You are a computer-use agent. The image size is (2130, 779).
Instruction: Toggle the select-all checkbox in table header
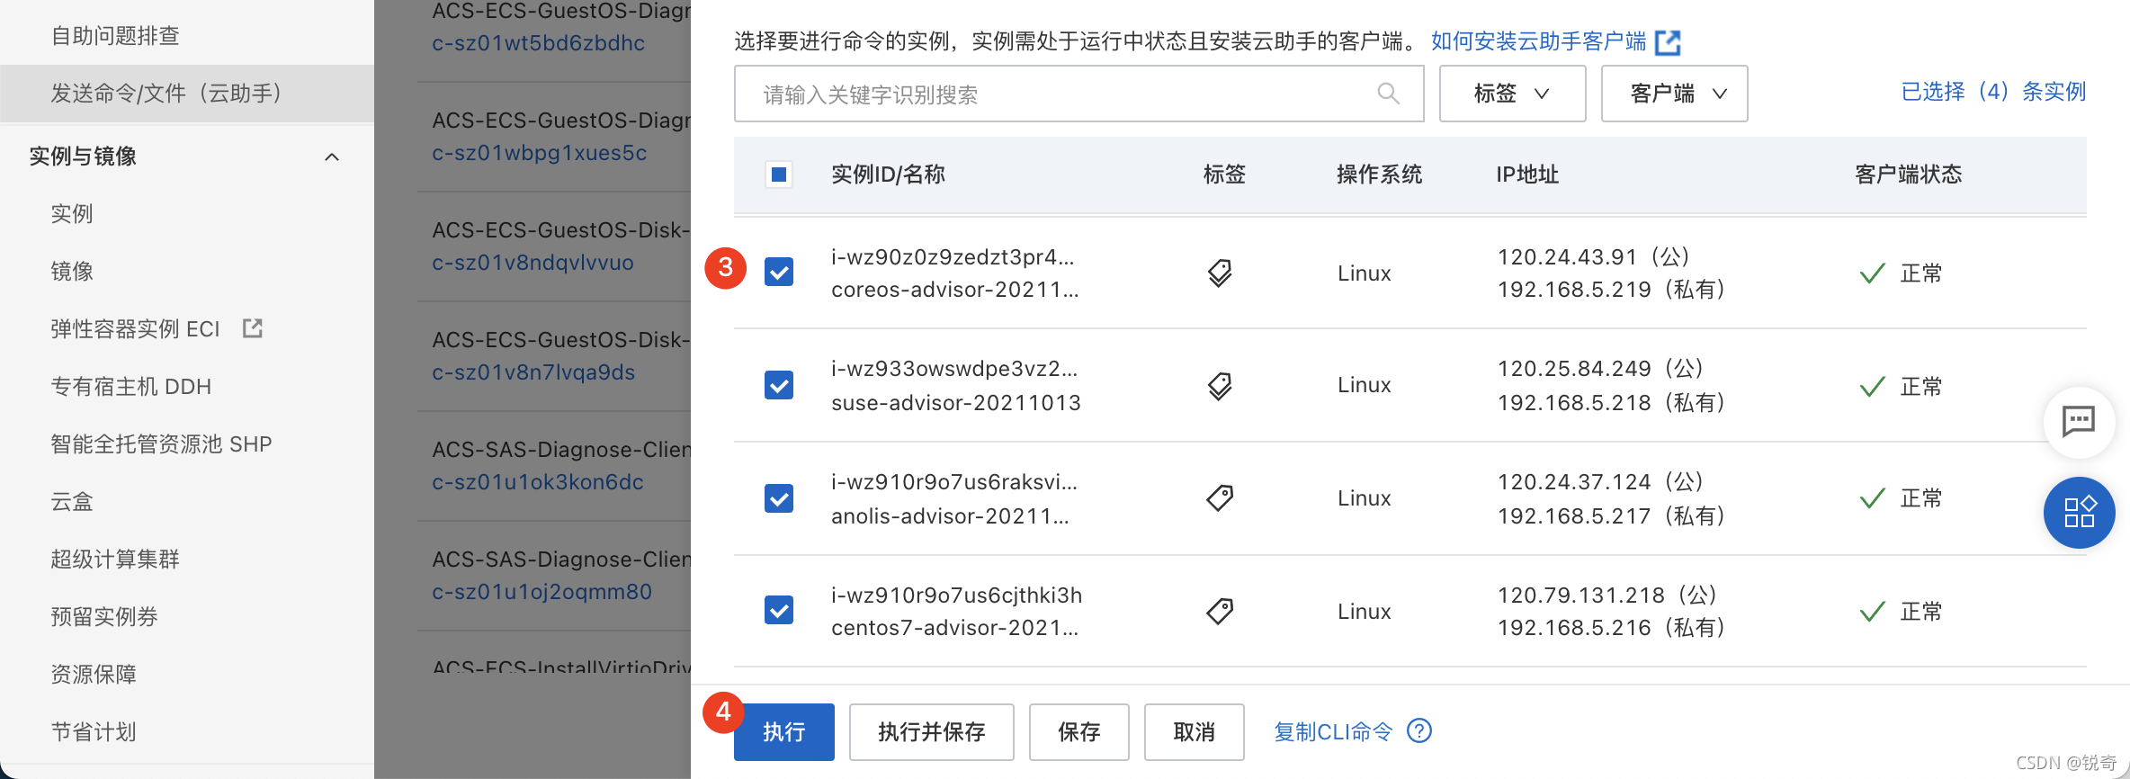[779, 175]
